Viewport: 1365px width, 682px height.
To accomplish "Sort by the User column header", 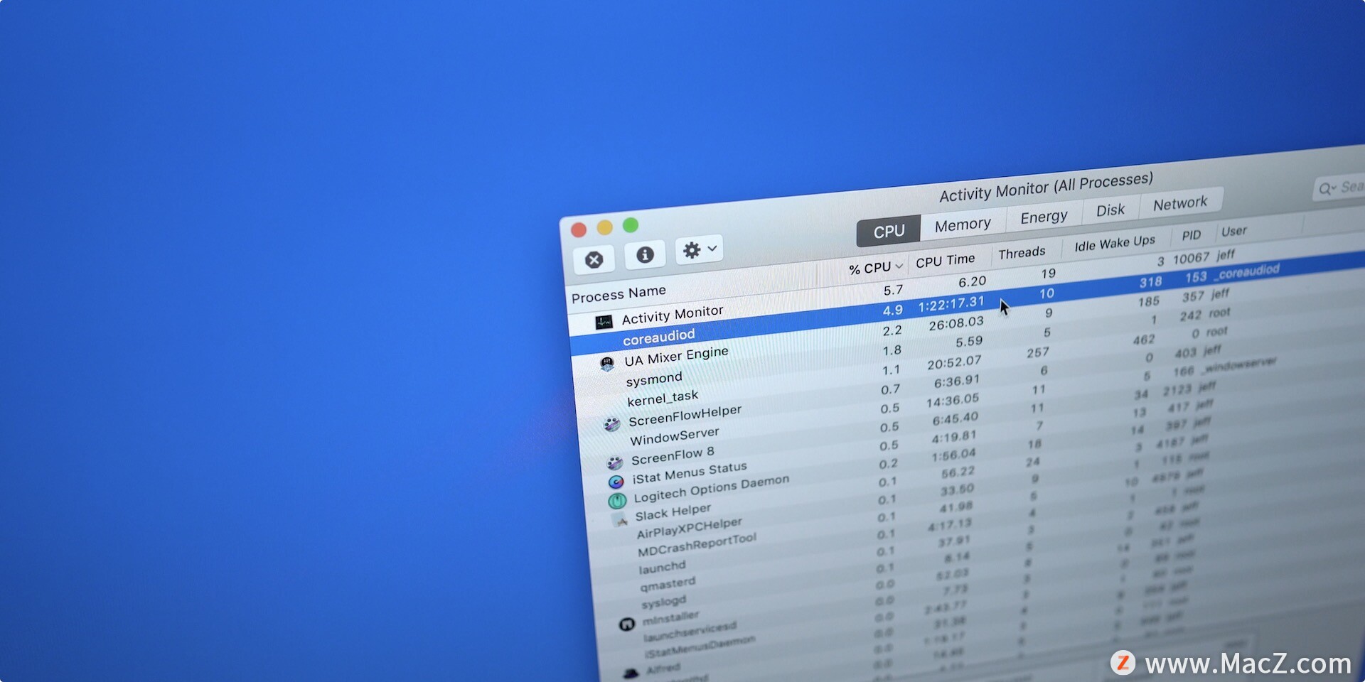I will (1234, 231).
